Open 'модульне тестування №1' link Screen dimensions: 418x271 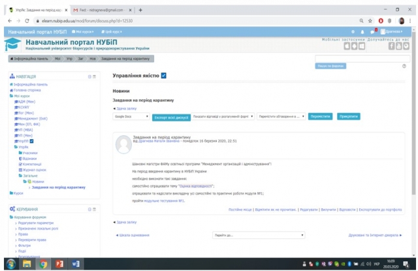(164, 200)
